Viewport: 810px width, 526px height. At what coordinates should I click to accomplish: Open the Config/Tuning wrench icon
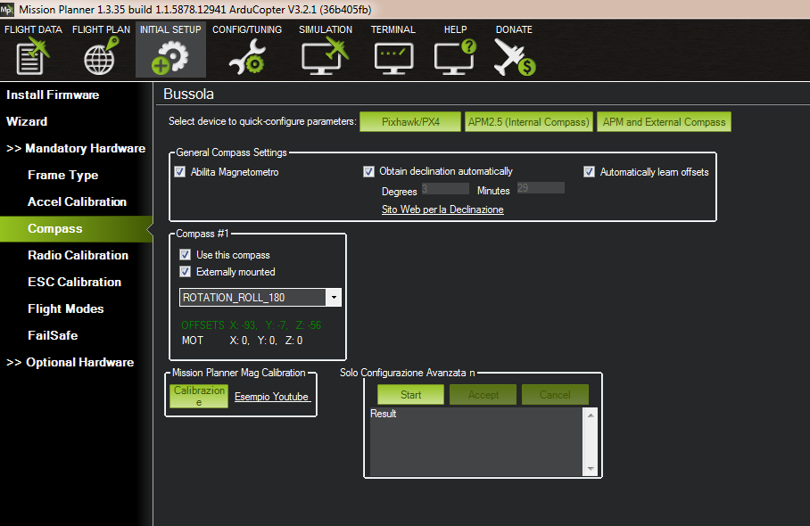(247, 57)
